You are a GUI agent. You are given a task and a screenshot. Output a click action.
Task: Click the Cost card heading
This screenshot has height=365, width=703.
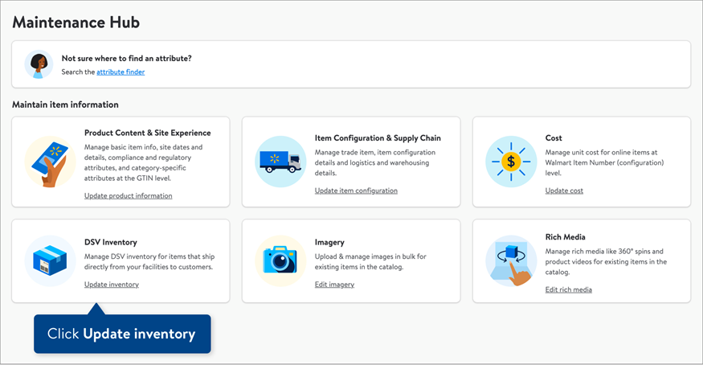tap(554, 137)
